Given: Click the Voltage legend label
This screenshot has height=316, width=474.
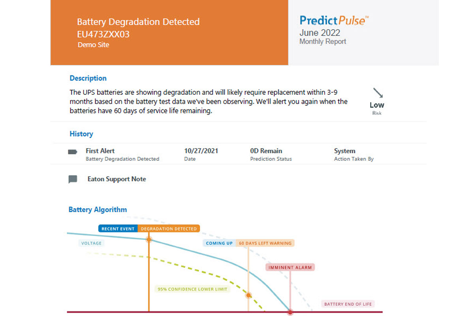Looking at the screenshot, I should (91, 243).
